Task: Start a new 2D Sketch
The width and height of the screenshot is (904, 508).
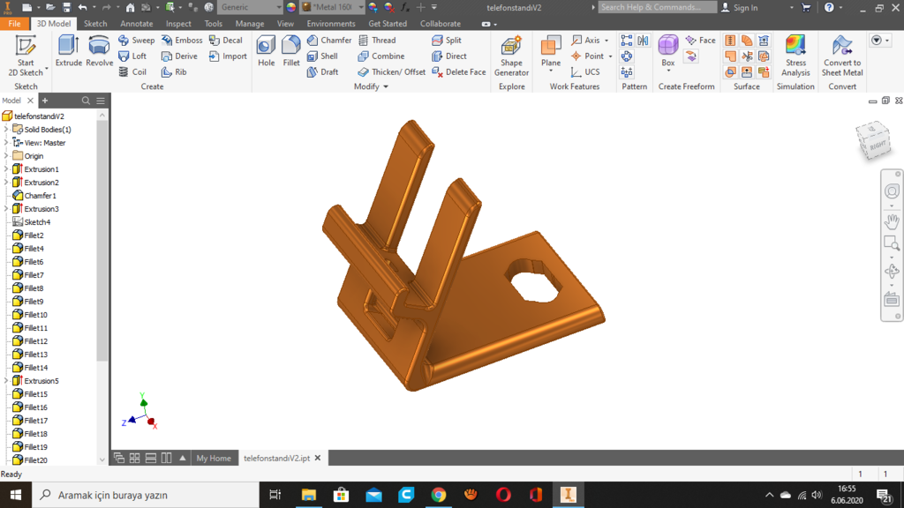Action: (26, 56)
